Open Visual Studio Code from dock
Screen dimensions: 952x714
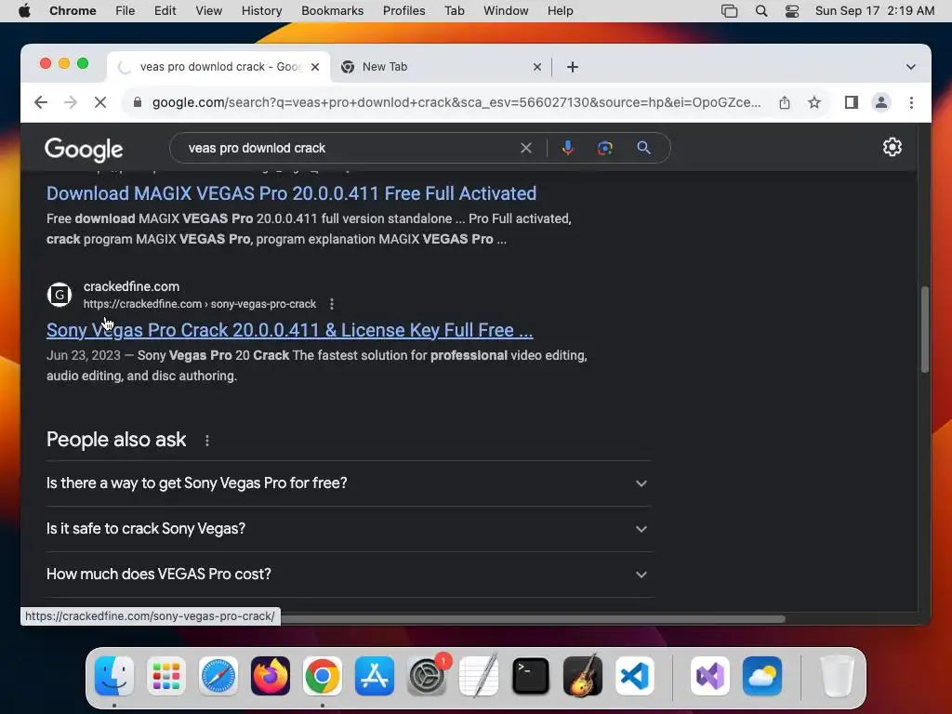[634, 676]
